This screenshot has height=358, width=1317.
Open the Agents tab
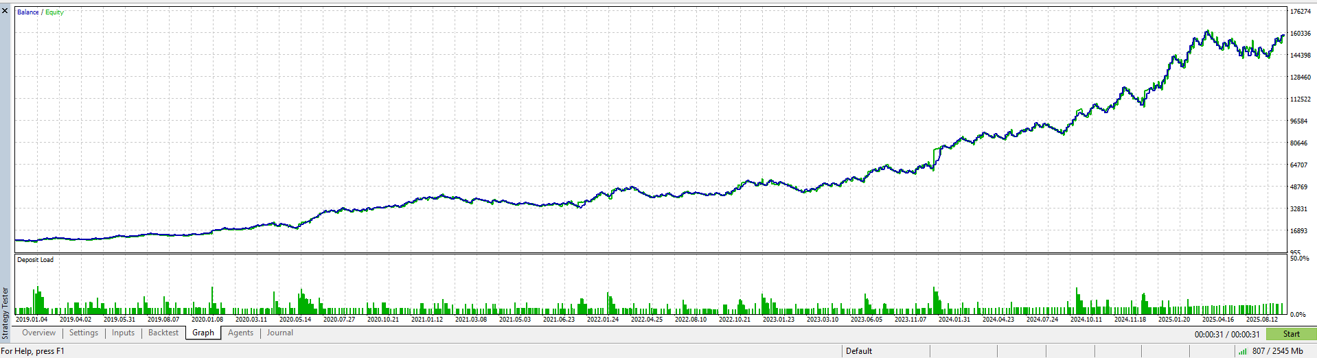pos(240,333)
